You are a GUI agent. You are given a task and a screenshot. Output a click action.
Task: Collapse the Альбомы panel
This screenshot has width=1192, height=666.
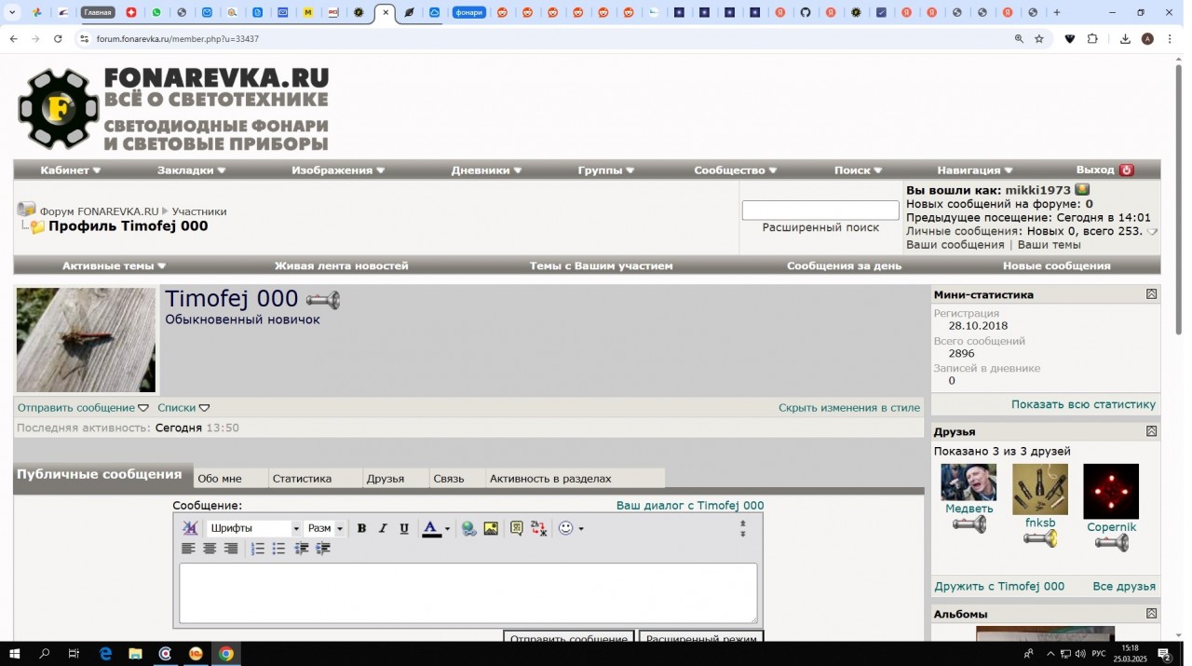[1151, 614]
